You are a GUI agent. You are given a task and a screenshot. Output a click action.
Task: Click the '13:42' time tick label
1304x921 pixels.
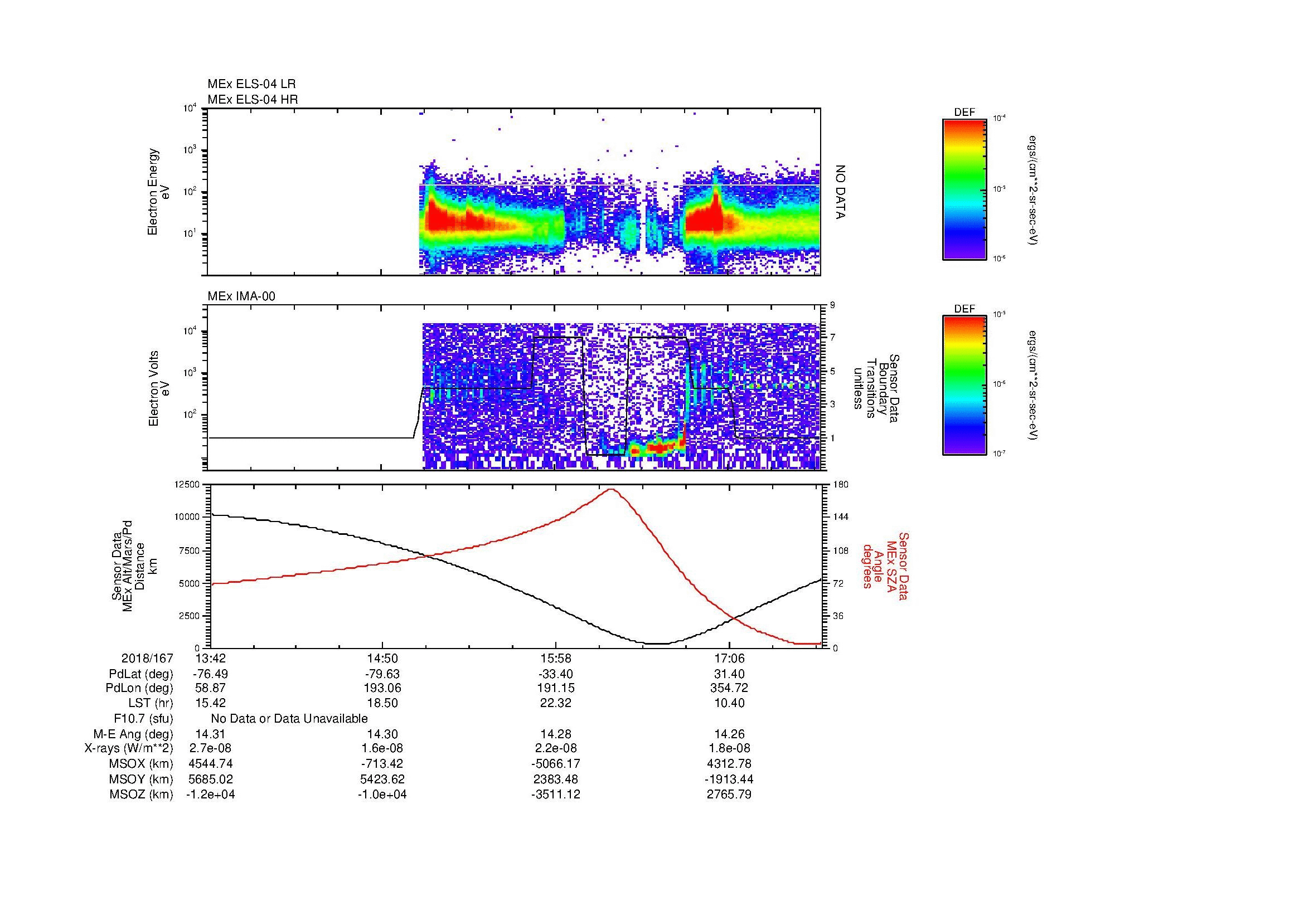[210, 658]
